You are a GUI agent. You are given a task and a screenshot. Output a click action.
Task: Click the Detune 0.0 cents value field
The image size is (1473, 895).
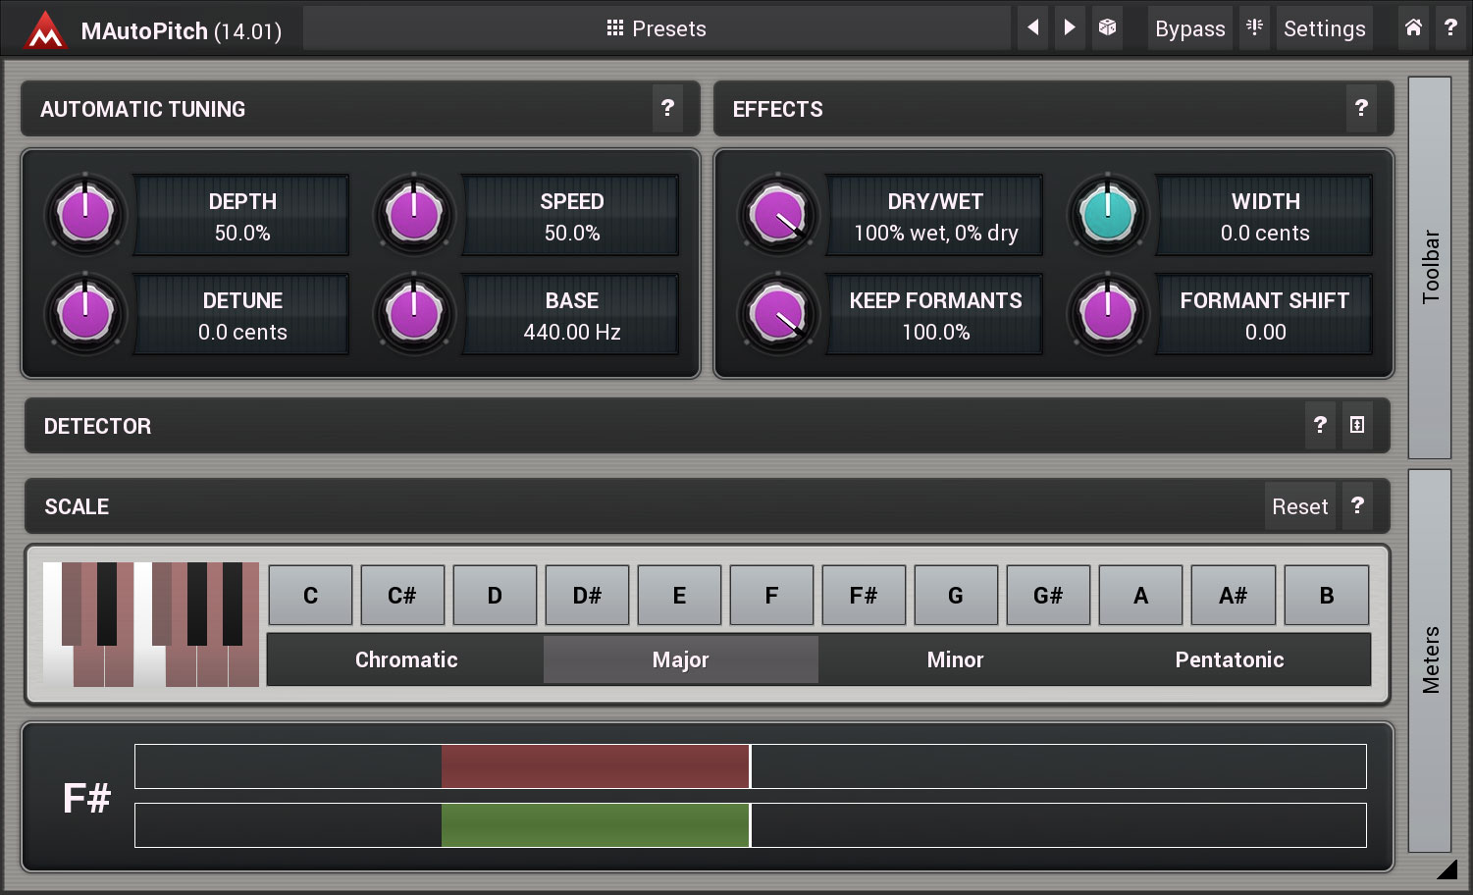point(242,315)
